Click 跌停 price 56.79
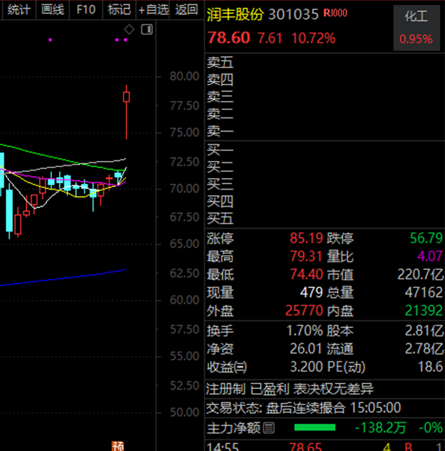Viewport: 445px width, 451px height. (x=426, y=238)
